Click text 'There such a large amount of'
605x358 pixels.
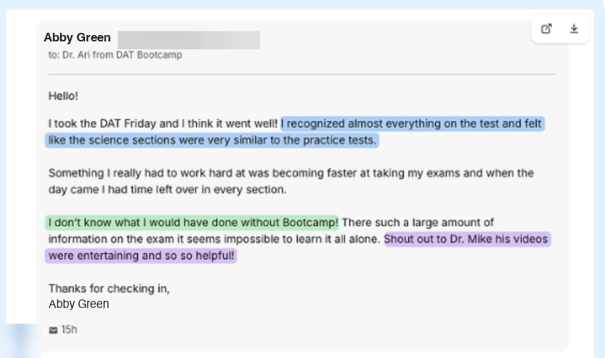pyautogui.click(x=417, y=223)
